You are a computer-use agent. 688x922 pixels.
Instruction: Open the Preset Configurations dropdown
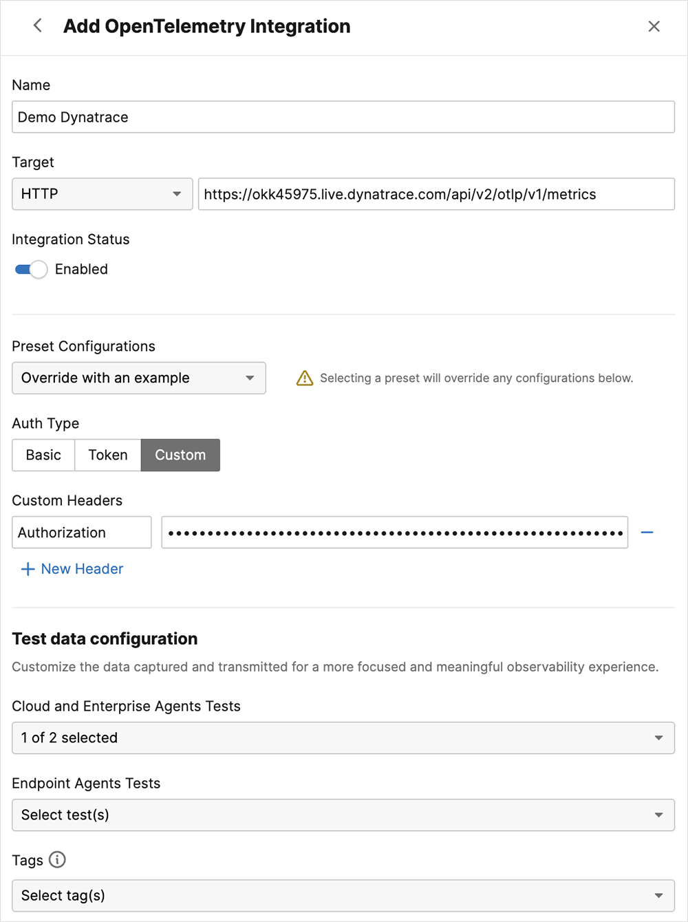[138, 378]
